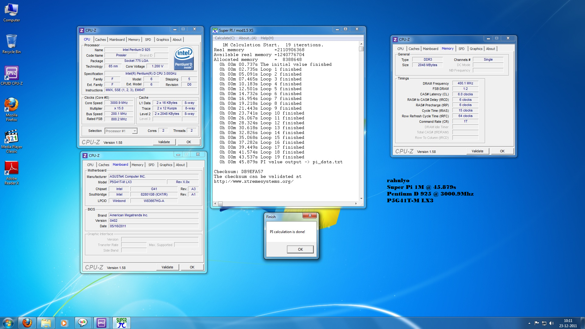Click OK in the Mainboard CPU-Z window

192,267
